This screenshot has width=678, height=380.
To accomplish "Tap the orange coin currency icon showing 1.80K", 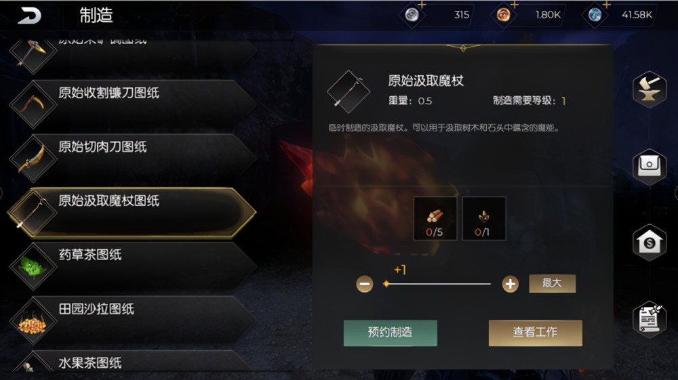I will 503,15.
